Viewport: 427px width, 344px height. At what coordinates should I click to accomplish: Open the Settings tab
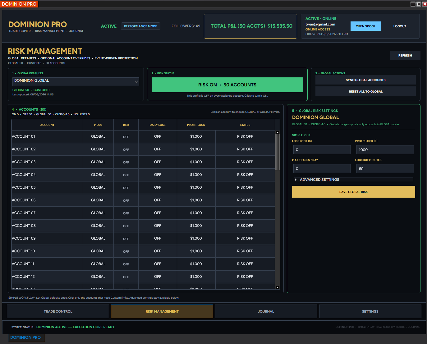tap(370, 311)
